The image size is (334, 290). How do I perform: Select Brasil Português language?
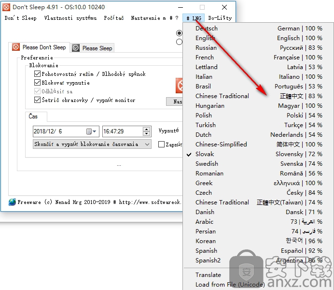pos(258,87)
